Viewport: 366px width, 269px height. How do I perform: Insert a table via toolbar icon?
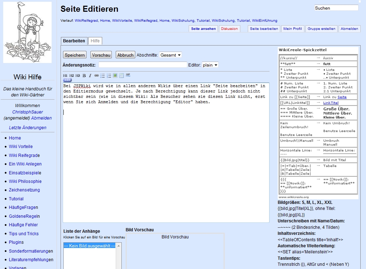[121, 75]
